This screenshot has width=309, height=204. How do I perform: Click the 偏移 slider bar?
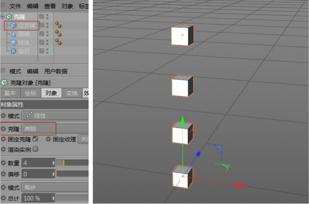[72, 174]
